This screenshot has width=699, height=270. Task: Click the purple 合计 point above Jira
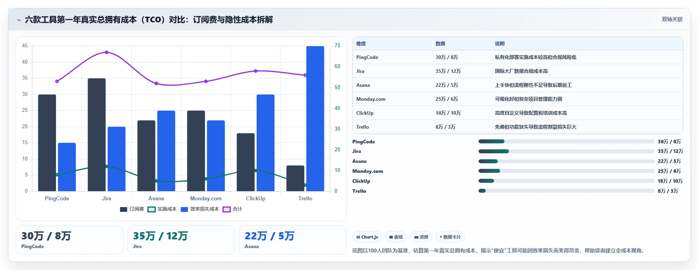pyautogui.click(x=107, y=52)
